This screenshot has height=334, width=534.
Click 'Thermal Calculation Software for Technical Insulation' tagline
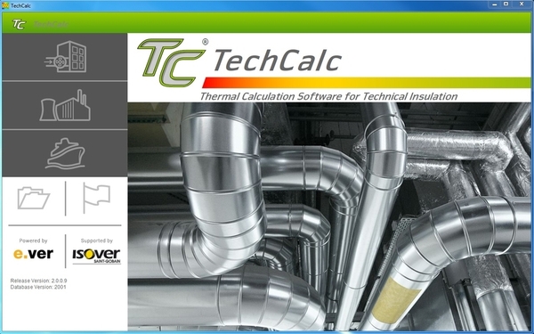[328, 96]
